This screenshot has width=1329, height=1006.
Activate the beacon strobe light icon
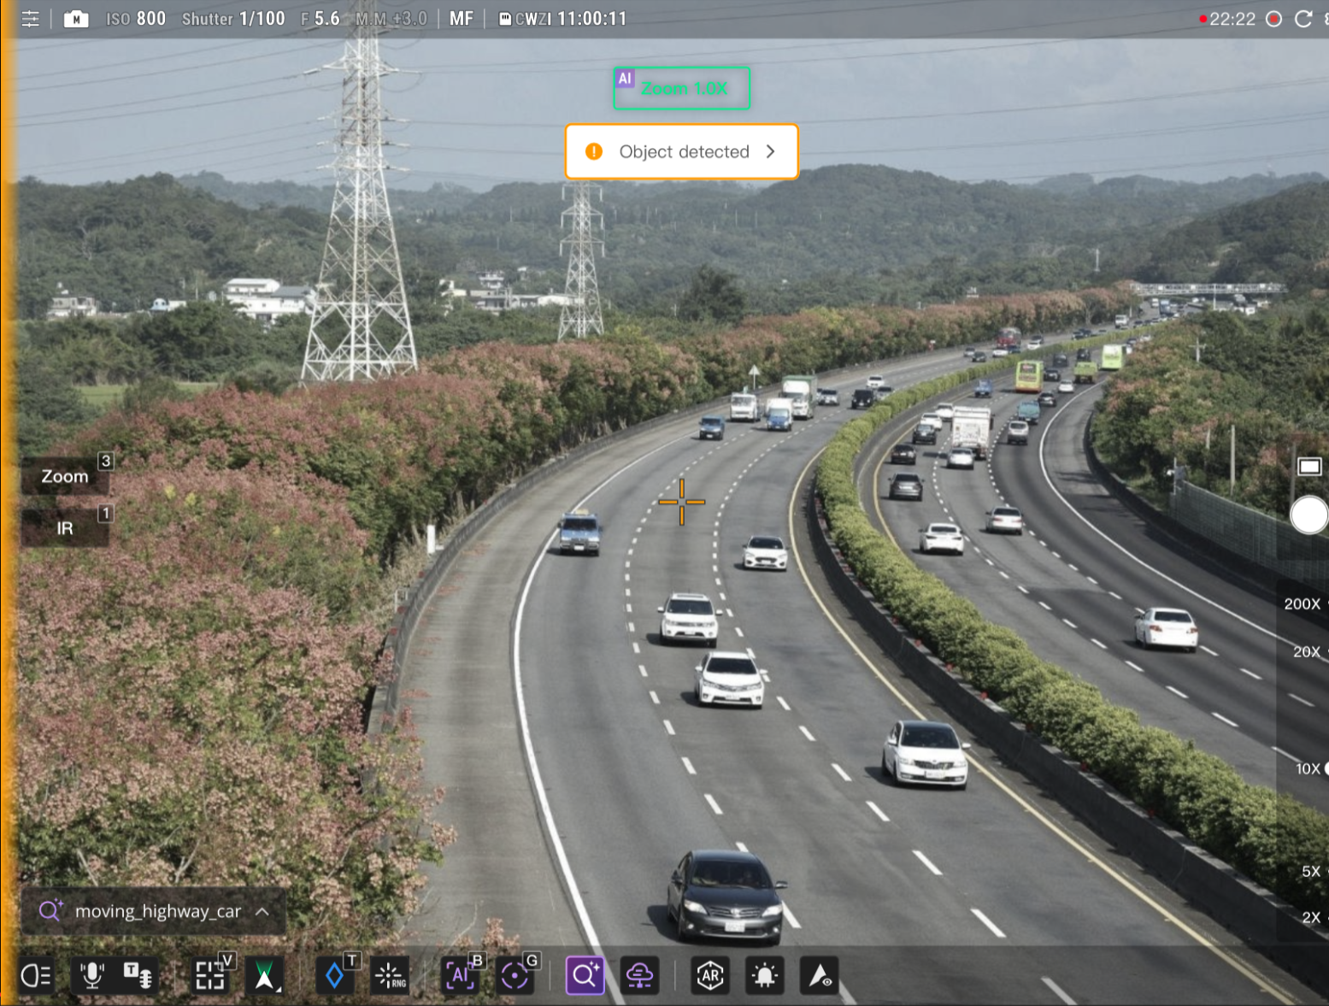(764, 975)
